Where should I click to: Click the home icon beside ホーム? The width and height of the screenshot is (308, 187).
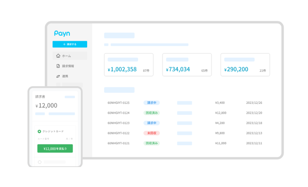point(58,56)
